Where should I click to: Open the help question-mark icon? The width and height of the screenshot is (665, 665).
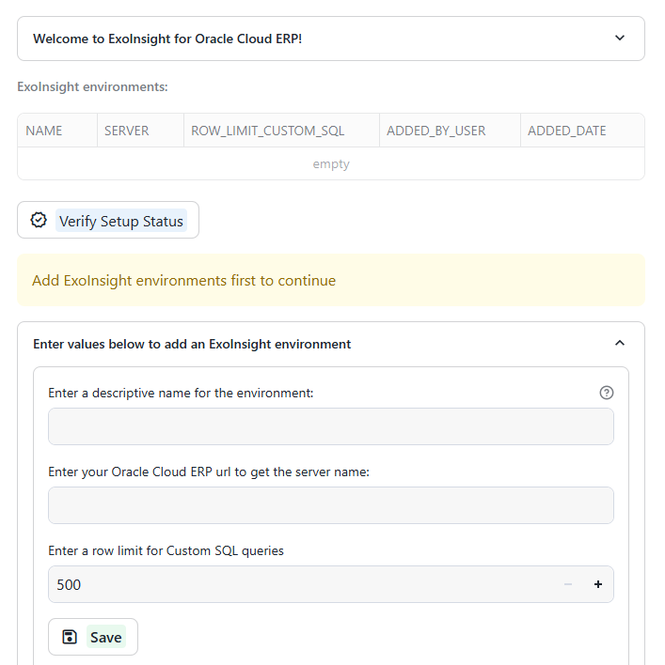tap(607, 393)
